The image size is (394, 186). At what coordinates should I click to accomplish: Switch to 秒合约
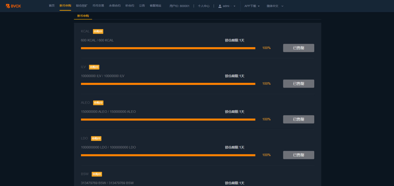[130, 6]
